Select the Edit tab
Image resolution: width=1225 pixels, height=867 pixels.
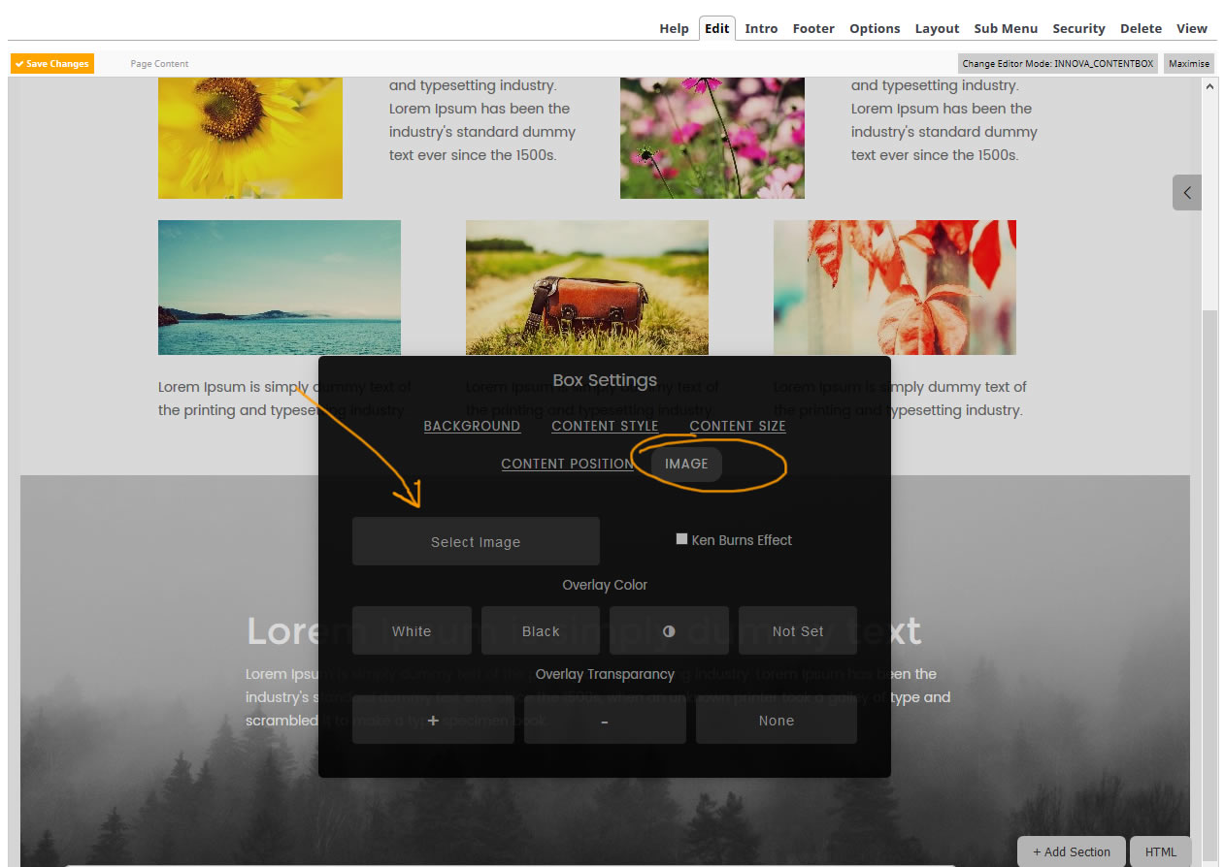(717, 28)
